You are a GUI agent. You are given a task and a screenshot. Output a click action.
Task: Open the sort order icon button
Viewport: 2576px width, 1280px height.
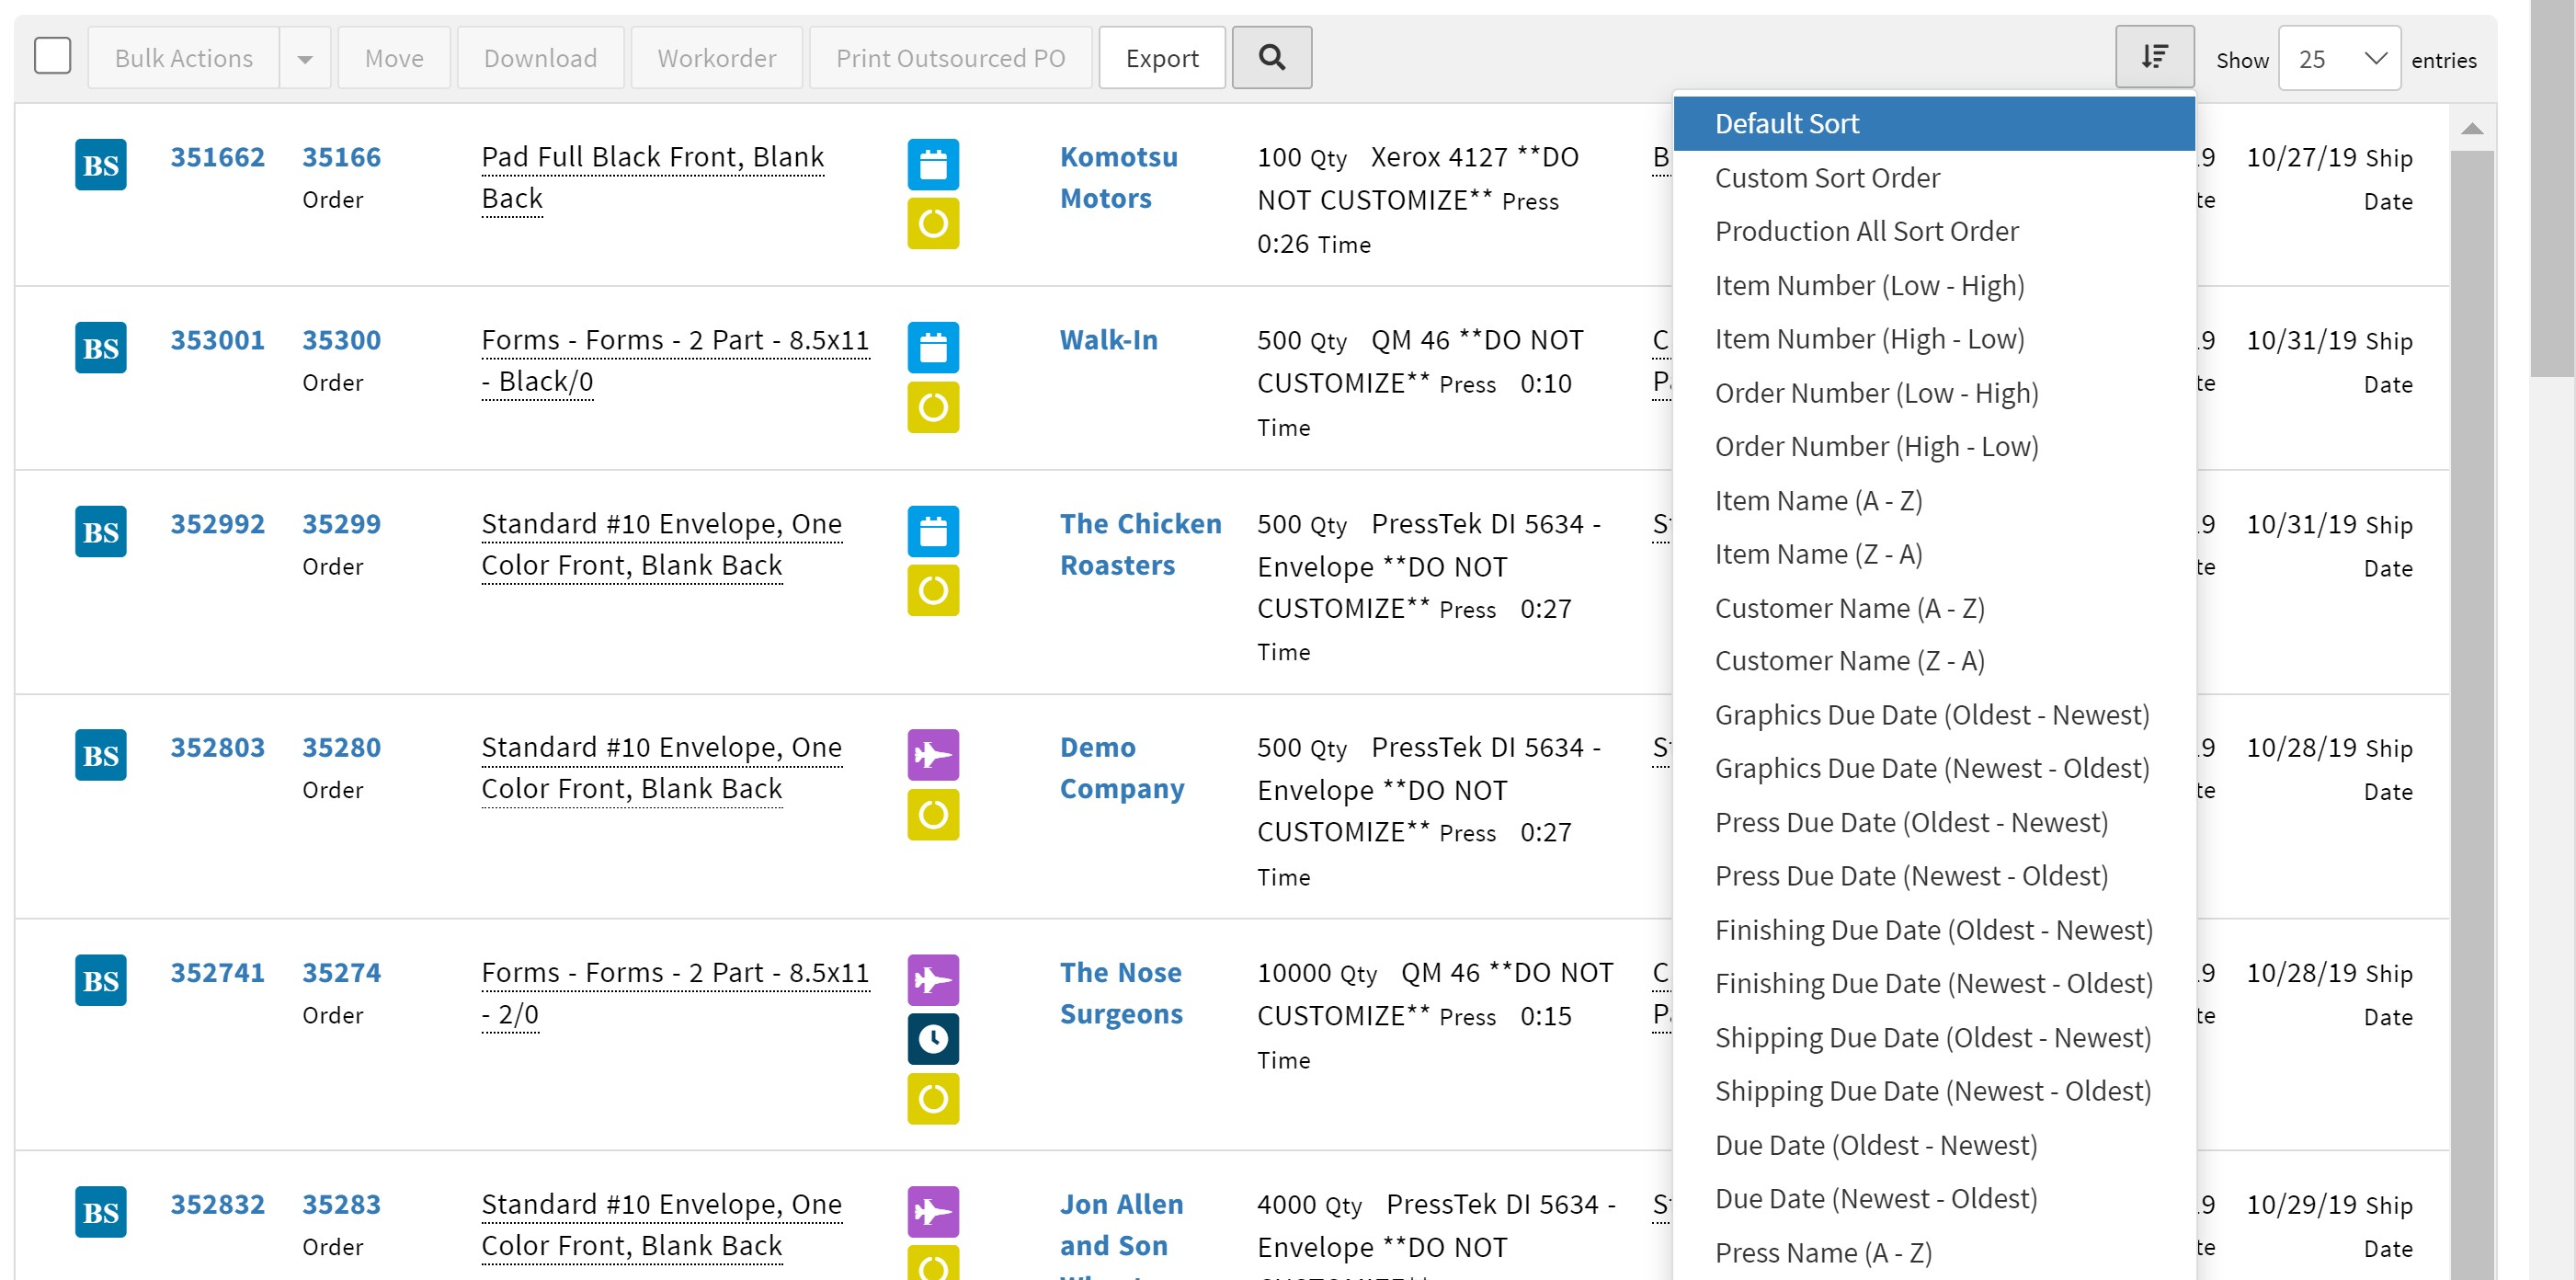[x=2154, y=58]
